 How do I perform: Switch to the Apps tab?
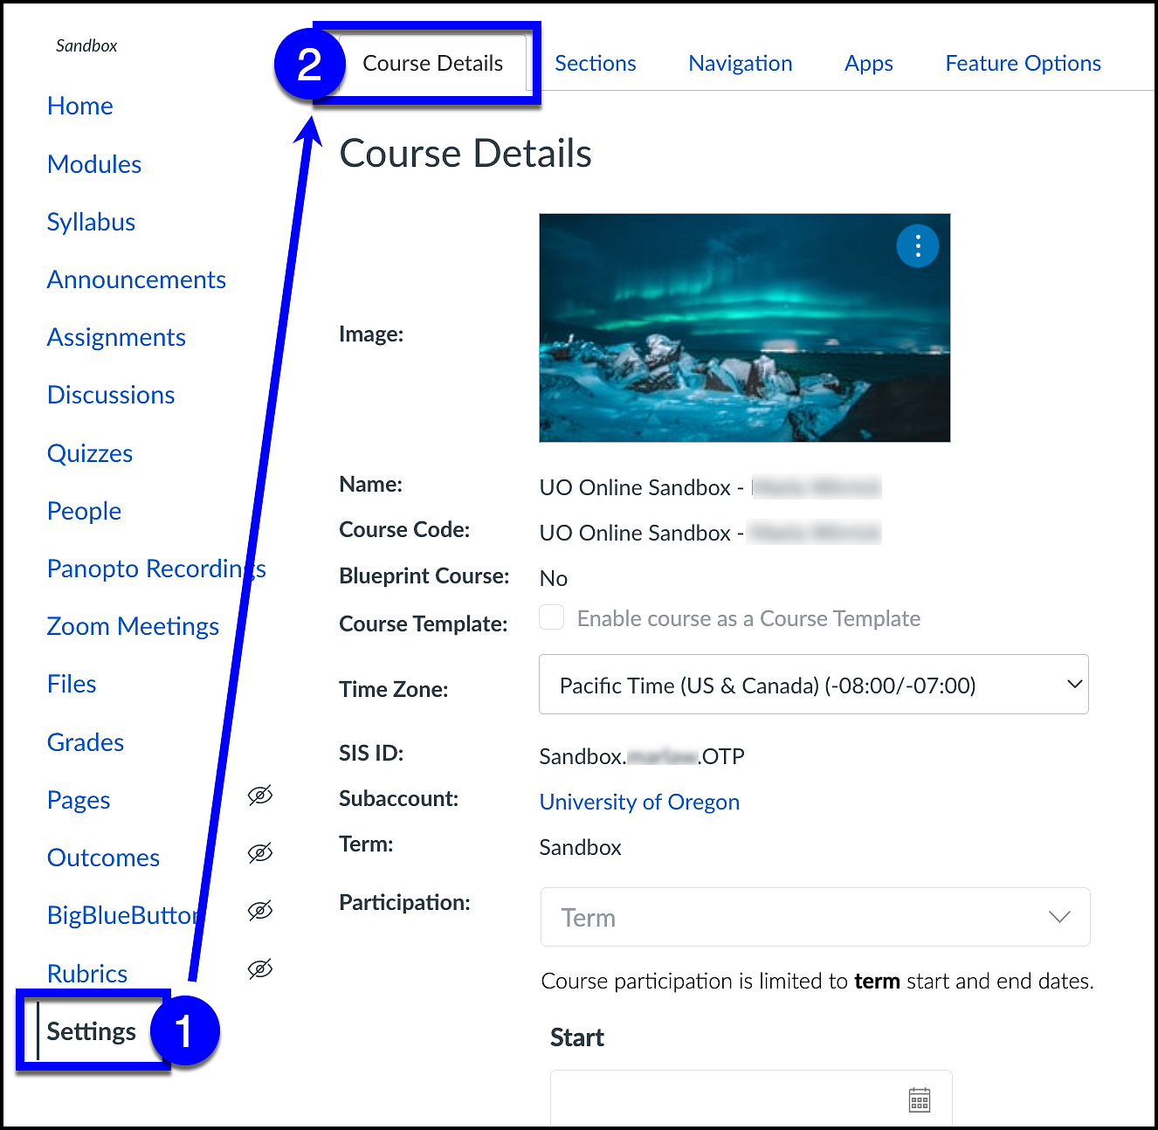[868, 63]
